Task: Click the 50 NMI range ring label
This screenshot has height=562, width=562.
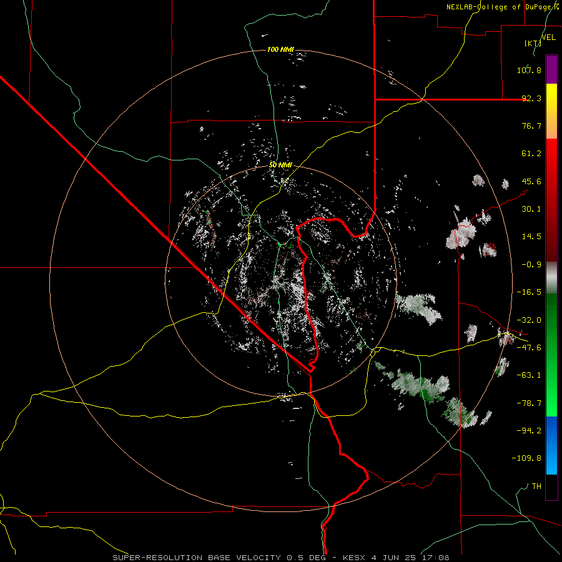Action: coord(280,165)
